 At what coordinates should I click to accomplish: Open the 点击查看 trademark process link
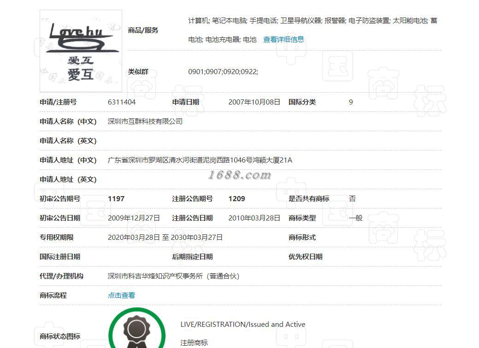[x=121, y=295]
